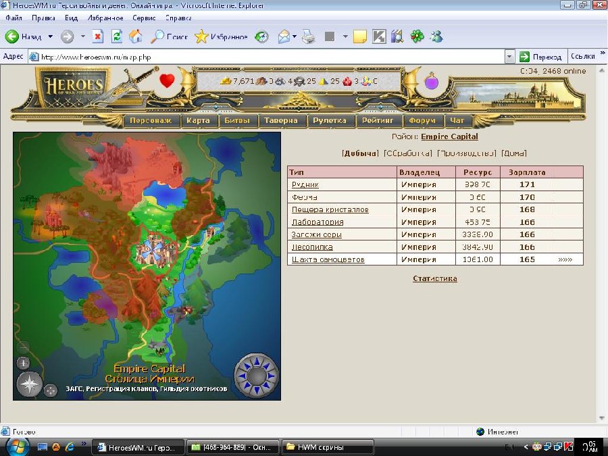Click the purple mana potion icon
This screenshot has width=608, height=456.
[x=431, y=82]
